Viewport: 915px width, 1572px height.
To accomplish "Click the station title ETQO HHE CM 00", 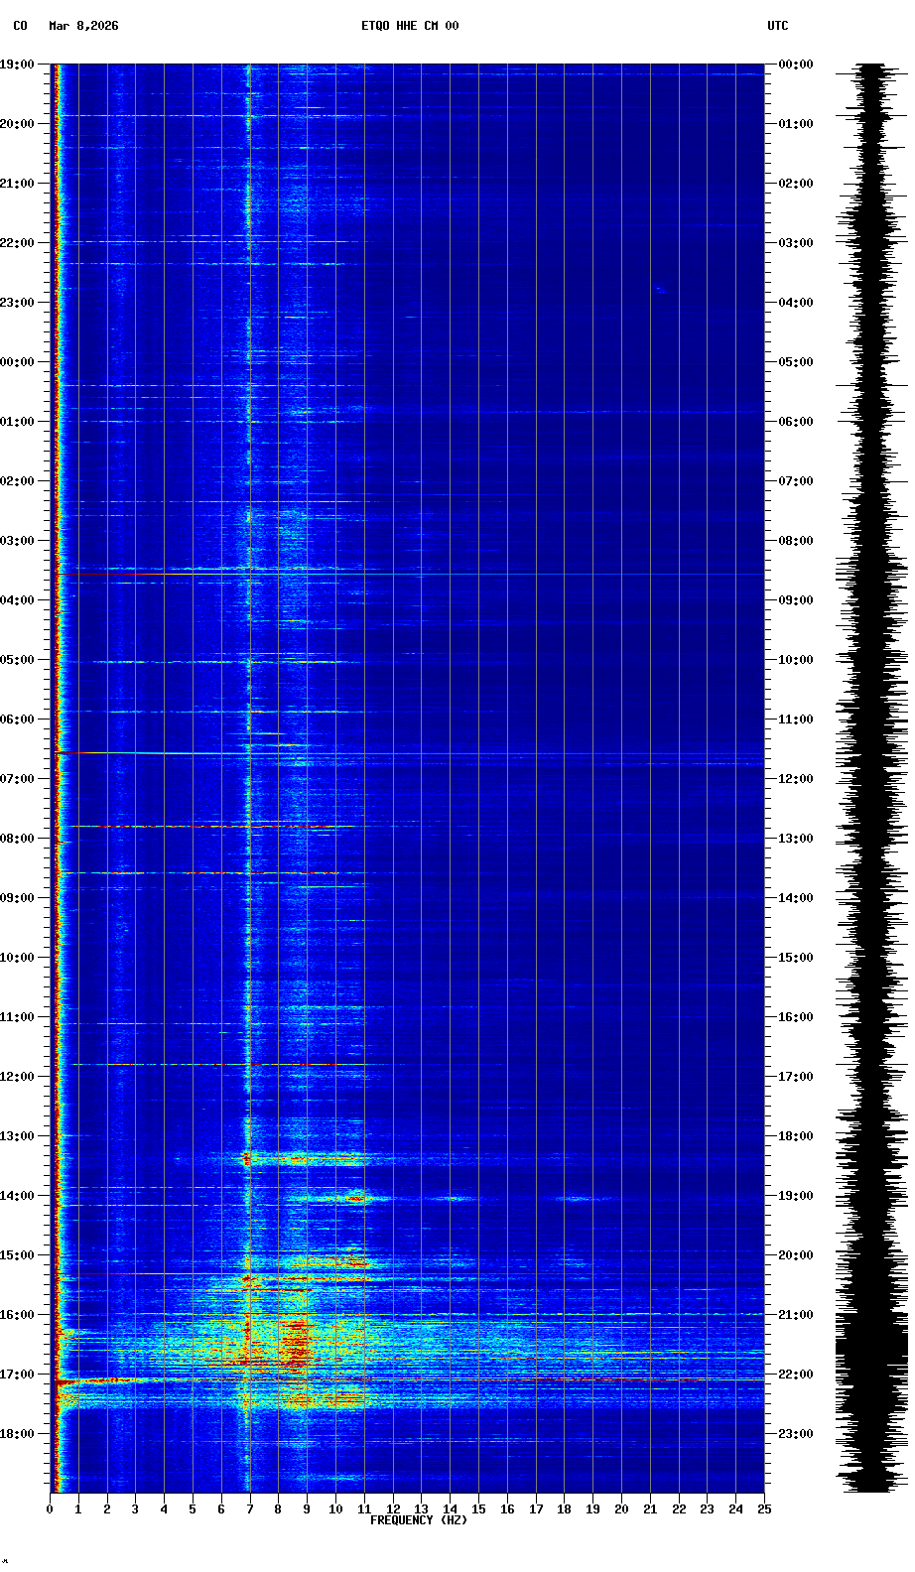I will click(x=409, y=26).
